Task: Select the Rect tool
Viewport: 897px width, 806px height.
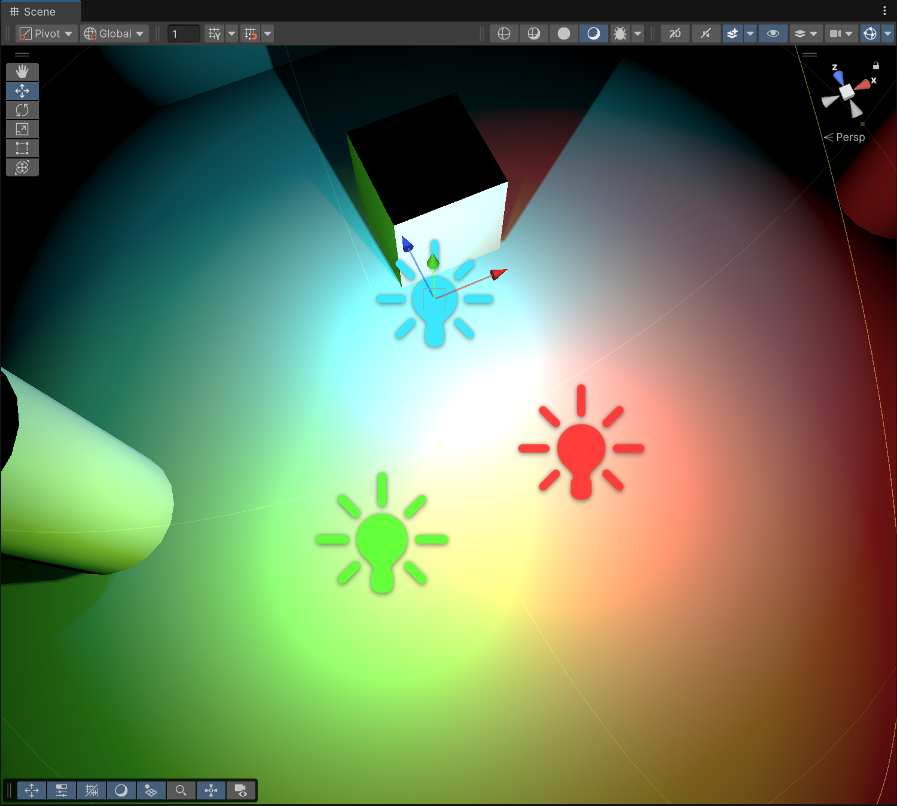Action: 22,148
